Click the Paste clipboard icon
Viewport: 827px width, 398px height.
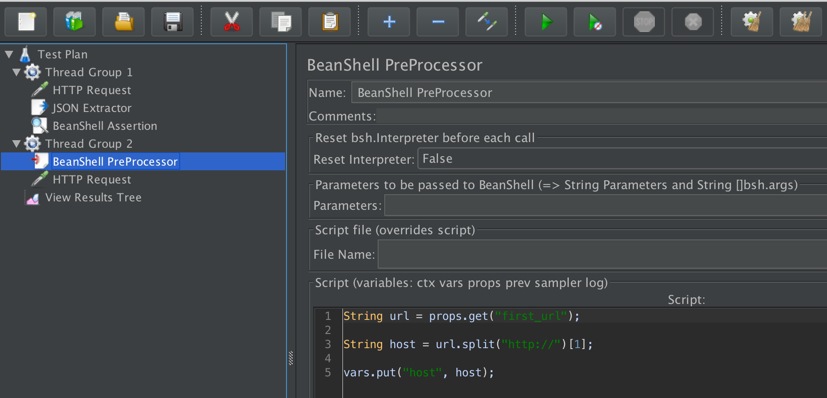click(329, 22)
